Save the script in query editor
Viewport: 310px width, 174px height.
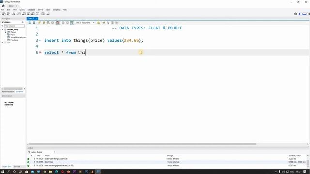34,23
